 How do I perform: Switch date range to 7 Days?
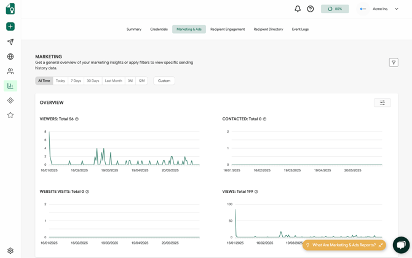(76, 80)
